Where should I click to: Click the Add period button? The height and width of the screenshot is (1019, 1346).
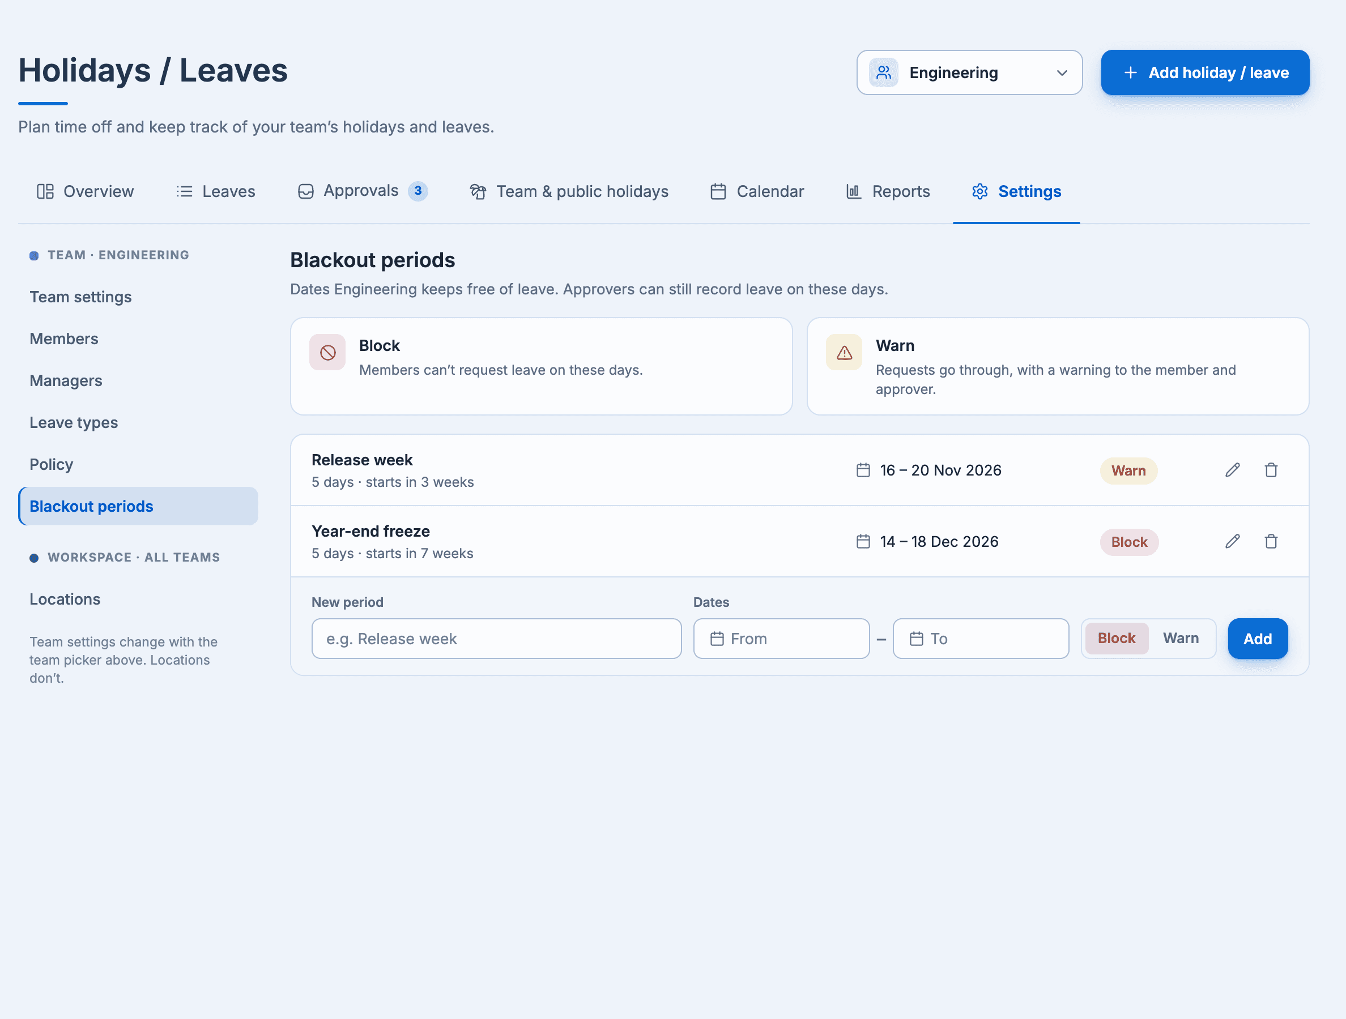click(x=1258, y=639)
